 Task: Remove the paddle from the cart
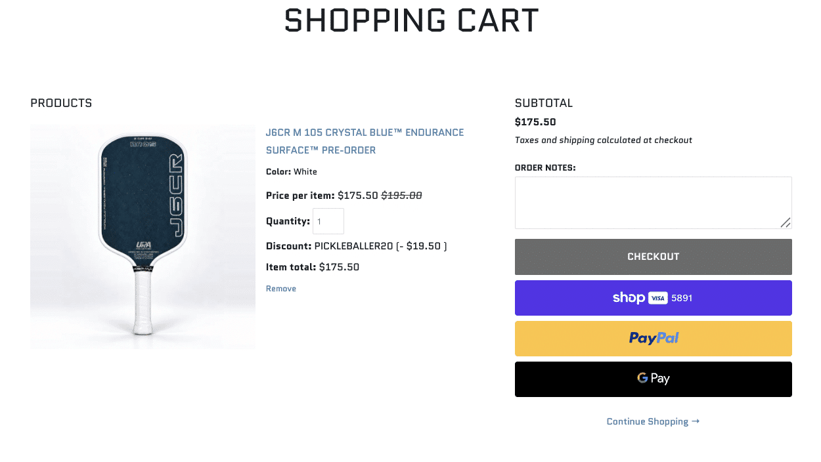pyautogui.click(x=281, y=289)
